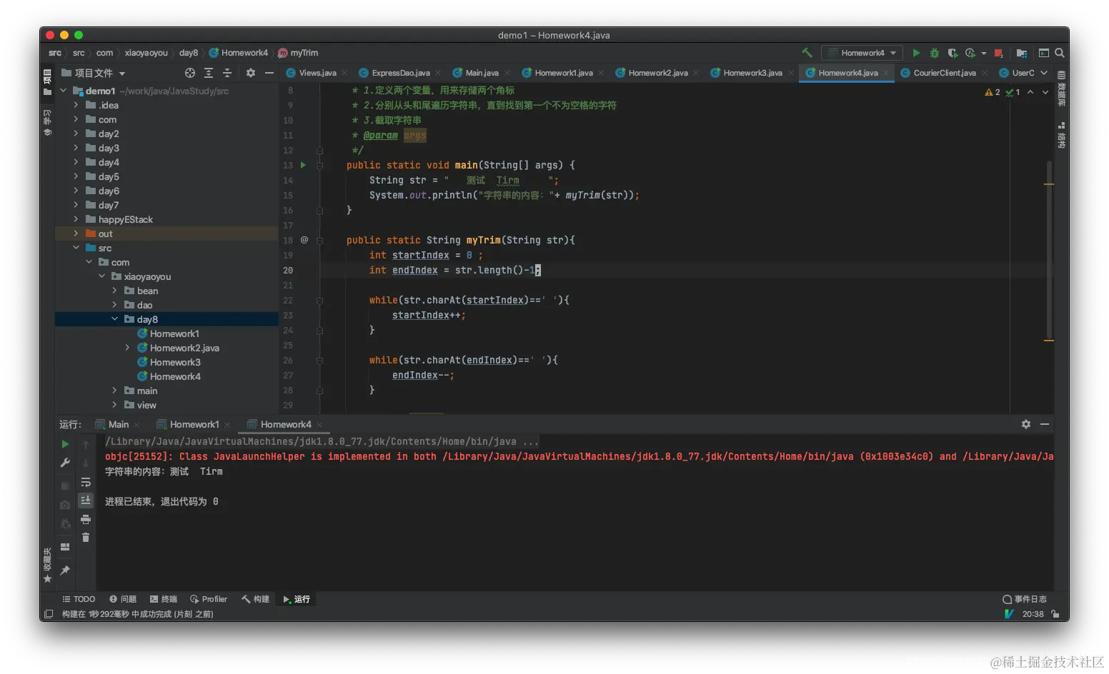Toggle pin tab in run panel
Viewport: 1109px width, 674px height.
(x=65, y=570)
